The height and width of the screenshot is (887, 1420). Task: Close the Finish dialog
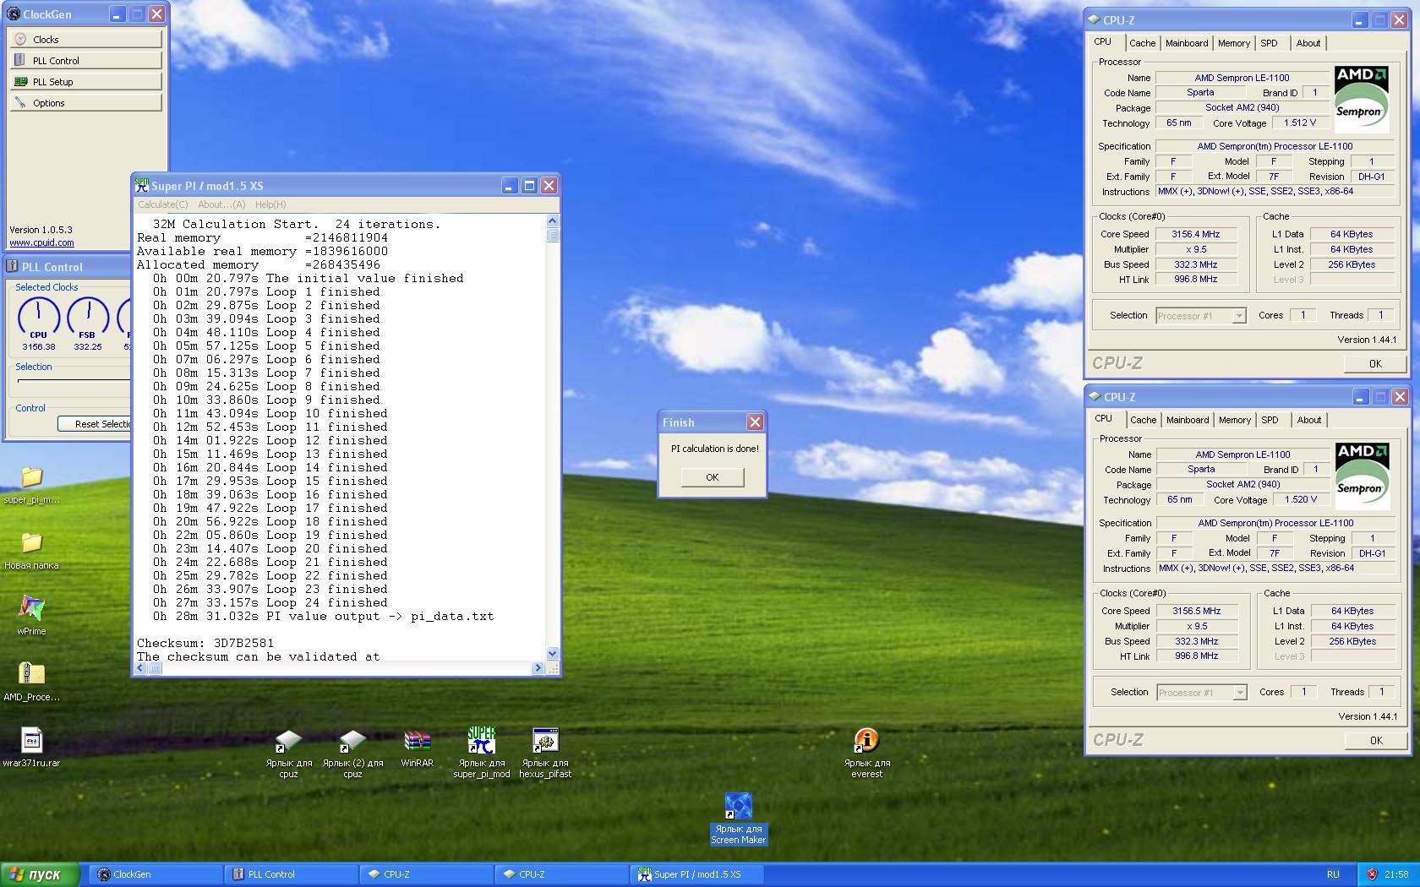tap(755, 422)
